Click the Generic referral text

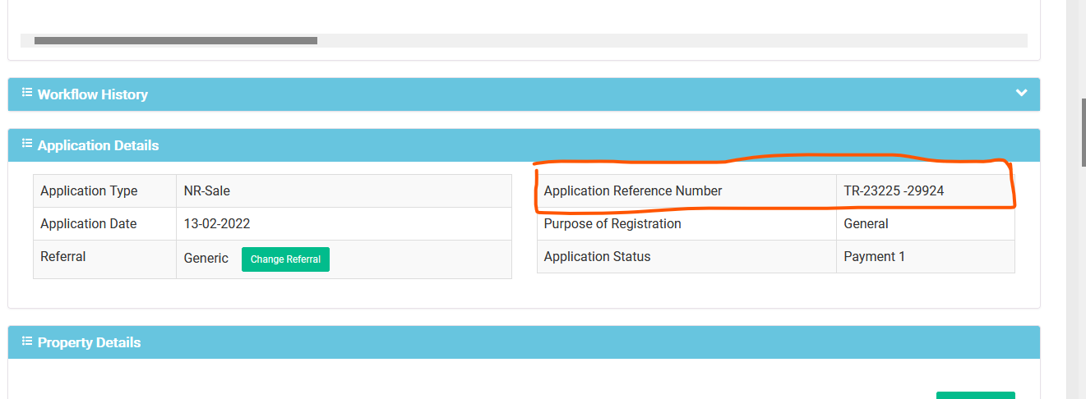point(206,259)
